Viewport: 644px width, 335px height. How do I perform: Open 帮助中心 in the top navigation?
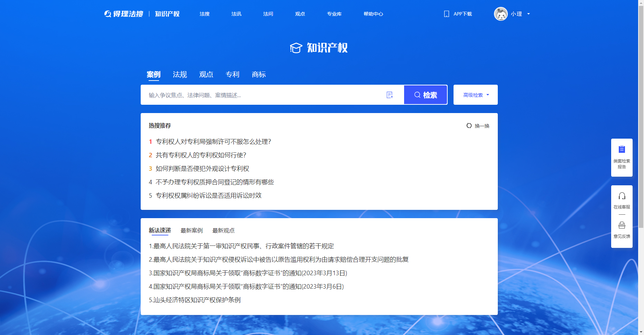click(373, 14)
